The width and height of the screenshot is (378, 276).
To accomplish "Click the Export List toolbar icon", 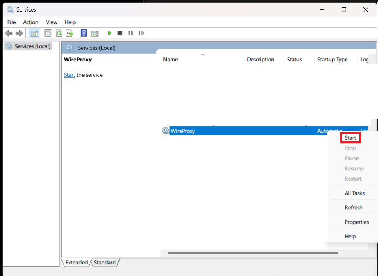I will coord(69,33).
